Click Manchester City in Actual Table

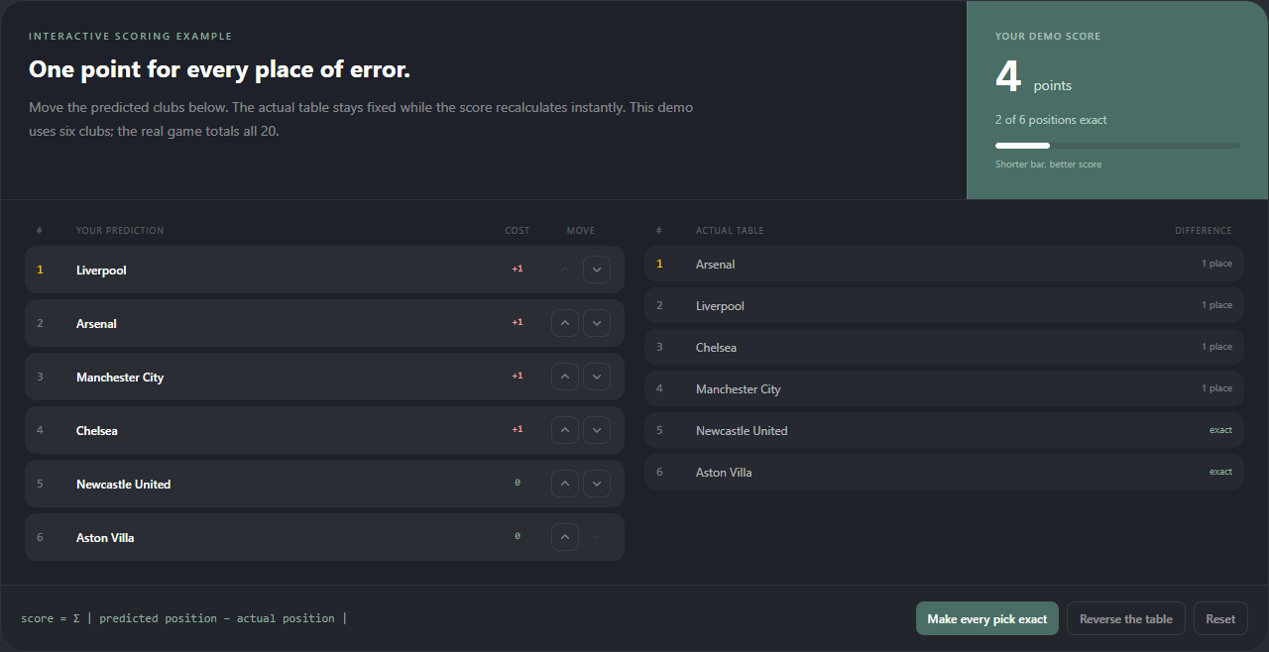click(x=944, y=389)
